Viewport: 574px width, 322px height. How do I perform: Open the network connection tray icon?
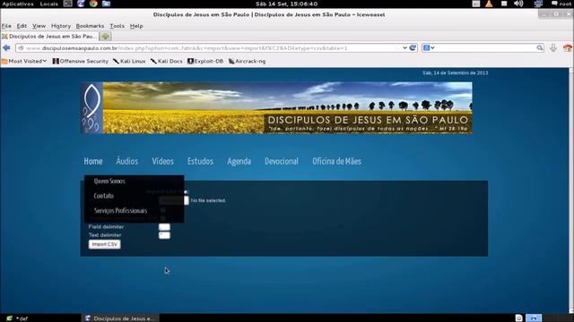[x=538, y=4]
